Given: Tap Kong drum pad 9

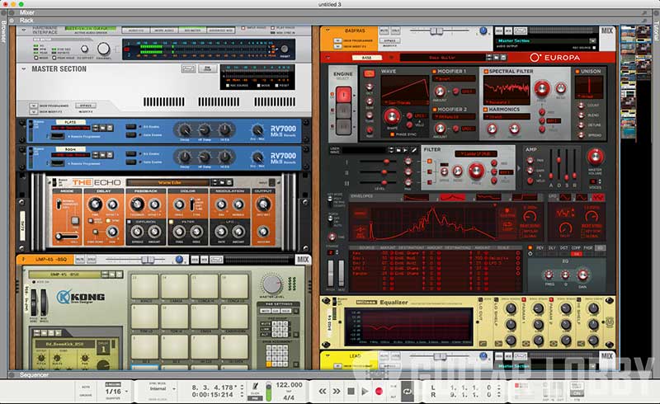Looking at the screenshot, I should (x=145, y=317).
